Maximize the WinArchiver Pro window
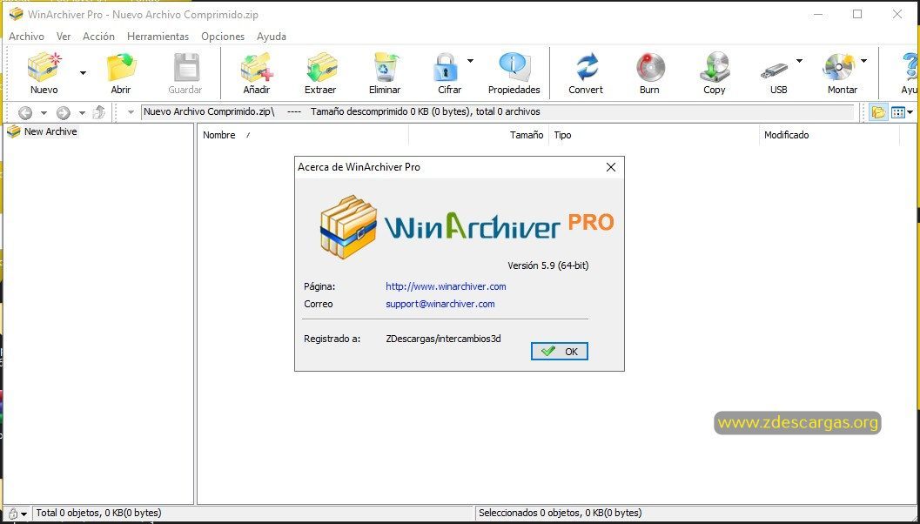 857,14
